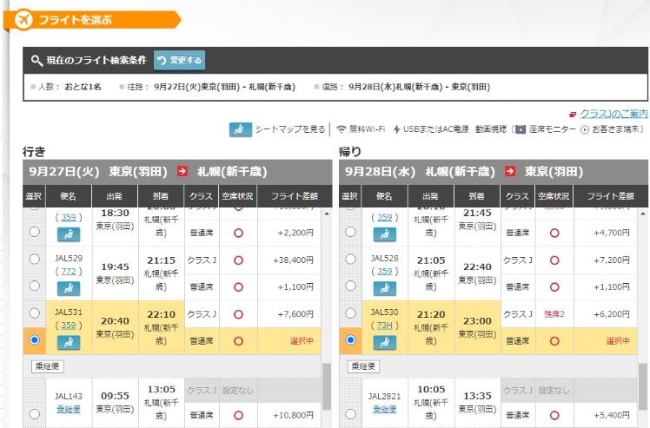Choose JAL531 Class J at +7,600円
Image resolution: width=650 pixels, height=428 pixels.
tap(34, 313)
